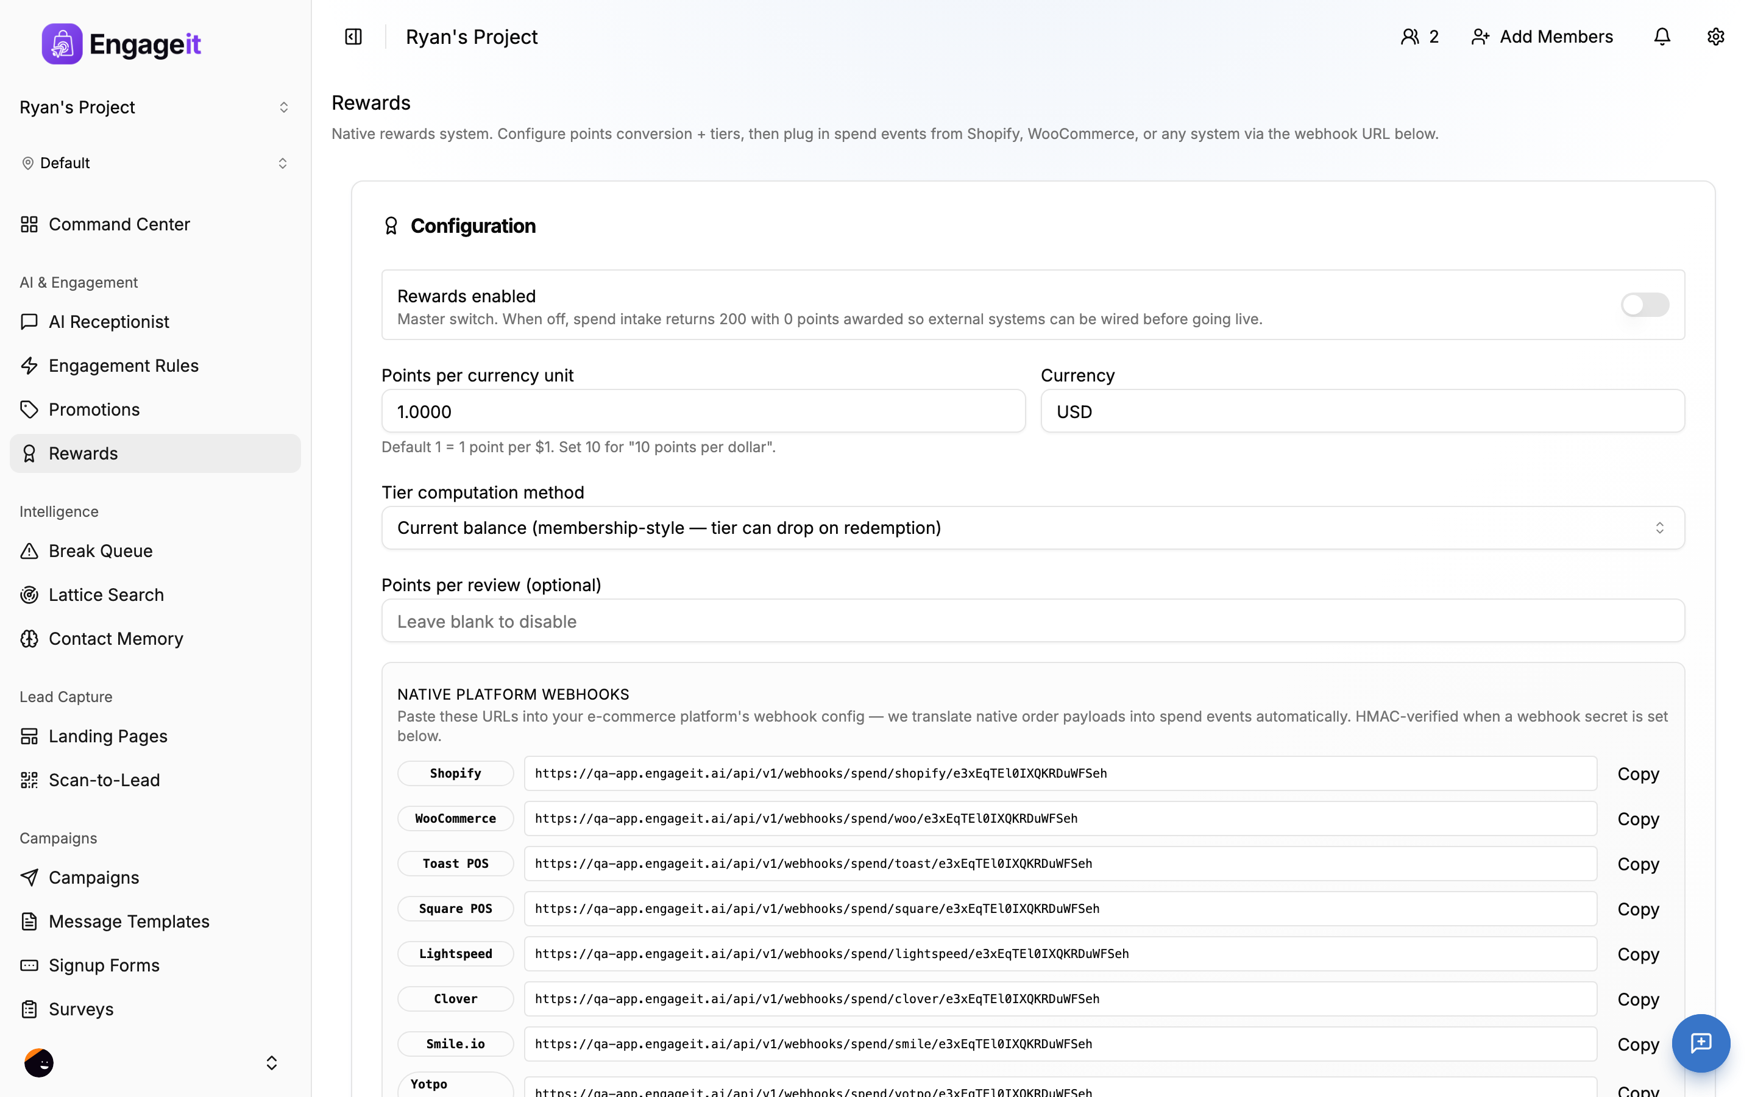
Task: Select the WooCommerce webhook URL field
Action: [x=1060, y=818]
